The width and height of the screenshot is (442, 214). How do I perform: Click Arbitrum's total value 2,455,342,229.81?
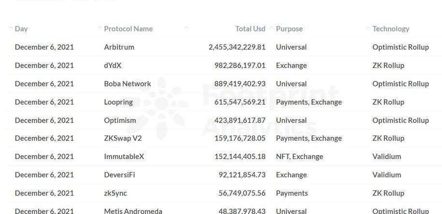[x=237, y=47]
